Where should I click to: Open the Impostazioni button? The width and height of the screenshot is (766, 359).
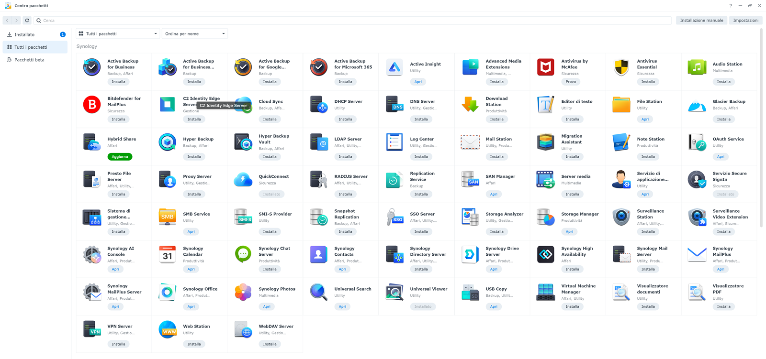[x=745, y=21]
